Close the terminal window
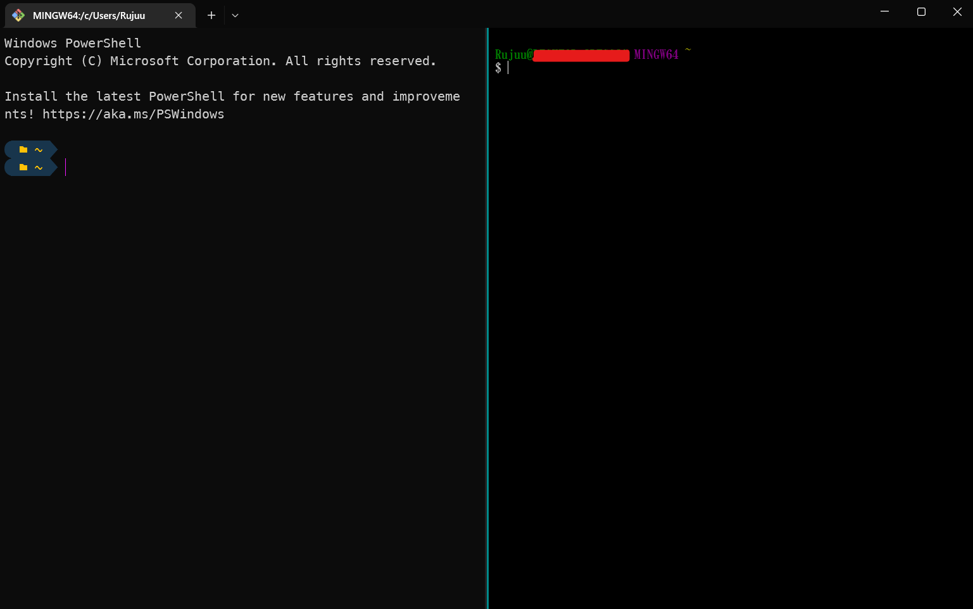This screenshot has width=973, height=609. [957, 11]
